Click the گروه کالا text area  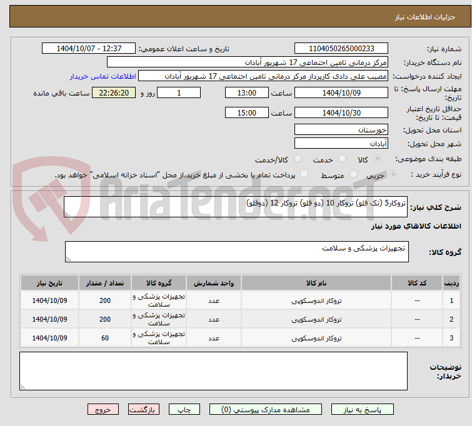click(237, 252)
